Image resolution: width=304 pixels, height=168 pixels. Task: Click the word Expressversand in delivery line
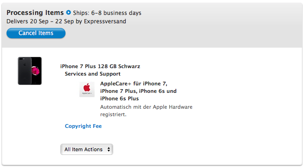pyautogui.click(x=105, y=21)
